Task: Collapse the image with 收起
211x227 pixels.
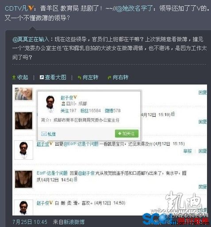Action: 20,77
